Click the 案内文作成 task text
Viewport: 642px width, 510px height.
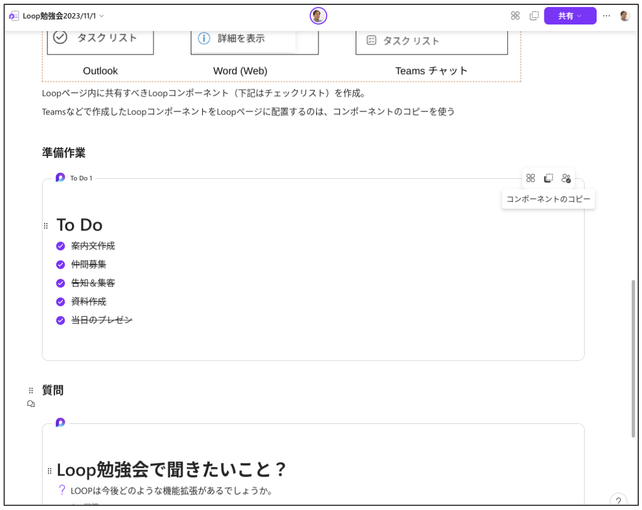point(93,246)
